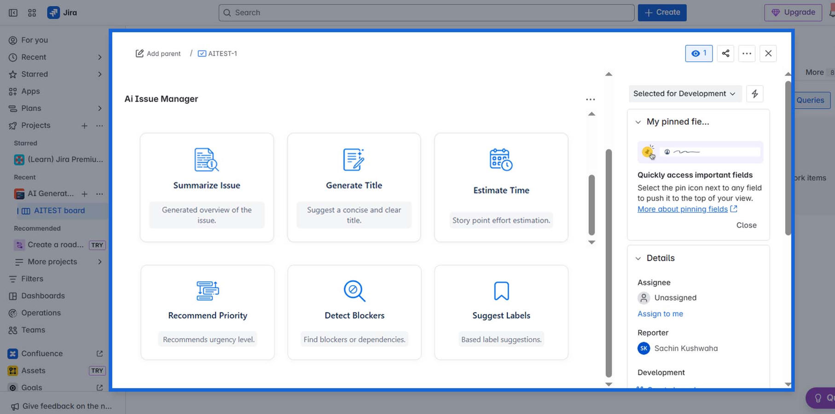Click the inner panel scroll-down arrow
The width and height of the screenshot is (835, 414).
tap(591, 242)
